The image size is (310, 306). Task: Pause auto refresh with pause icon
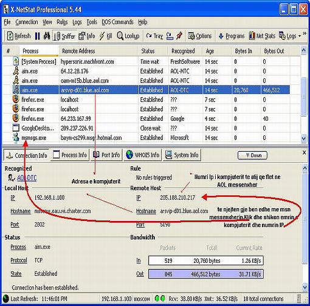point(37,36)
